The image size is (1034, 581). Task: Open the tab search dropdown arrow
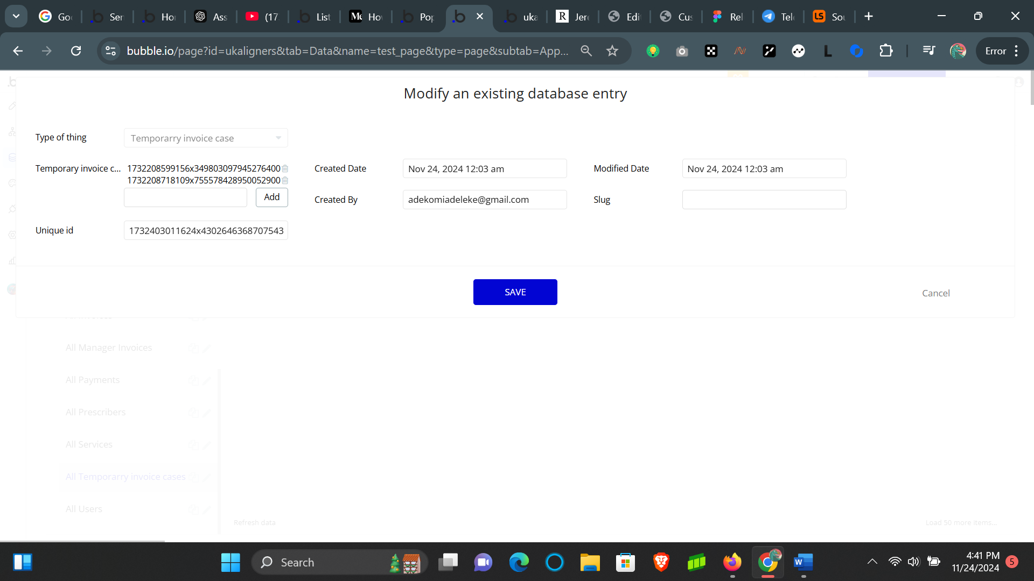16,16
